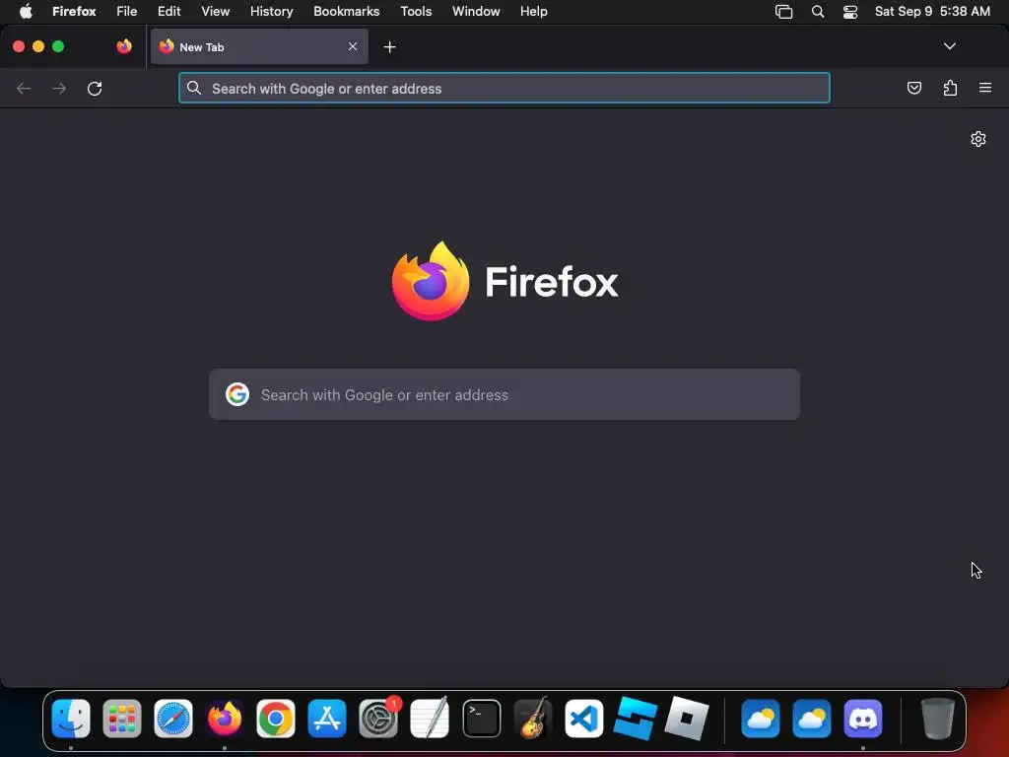Open the Trash in the Dock
Screen dimensions: 1009x757
938,719
